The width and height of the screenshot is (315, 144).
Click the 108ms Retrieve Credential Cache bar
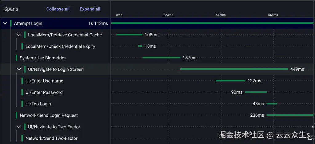coord(129,34)
